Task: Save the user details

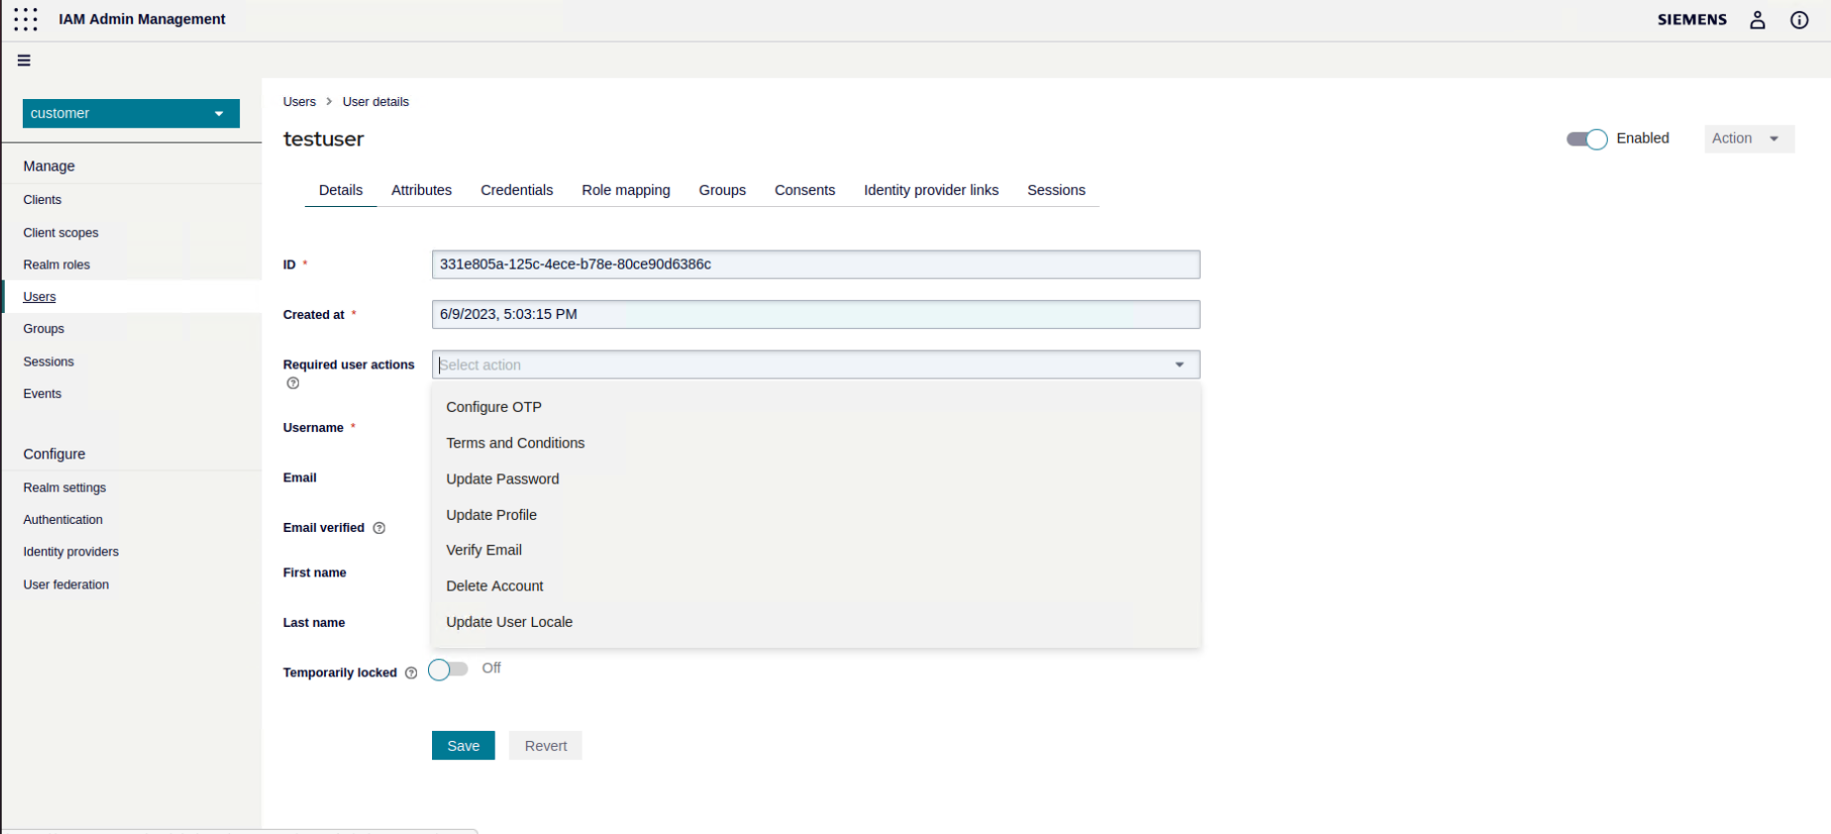Action: [463, 746]
